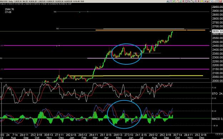Click the 2950.00 price scale label
This screenshot has width=223, height=139.
tap(217, 7)
